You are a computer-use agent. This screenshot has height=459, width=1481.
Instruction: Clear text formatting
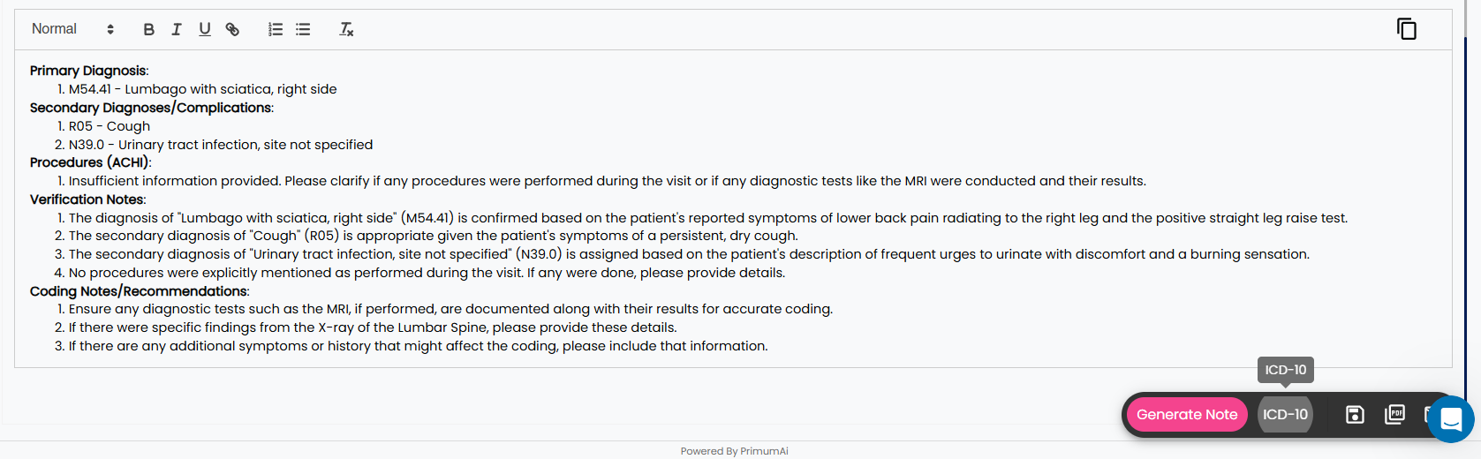346,29
